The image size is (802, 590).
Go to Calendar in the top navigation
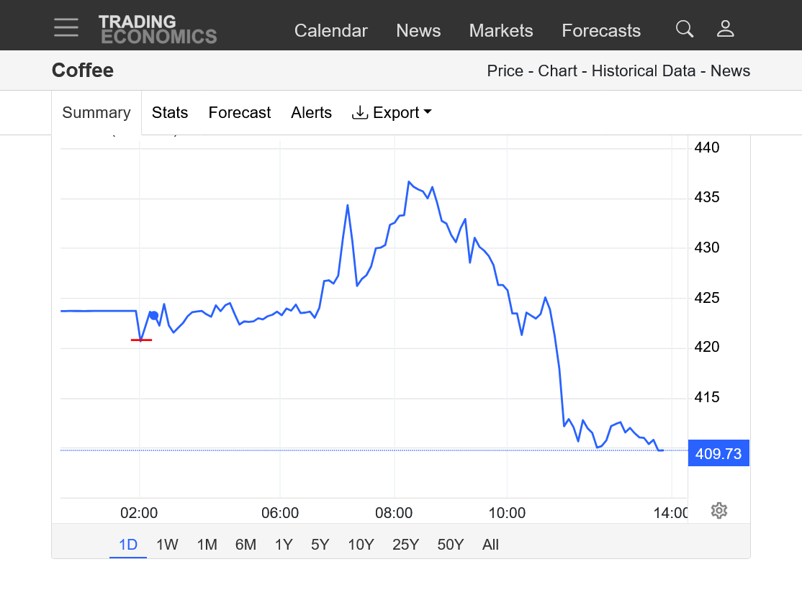pos(330,31)
